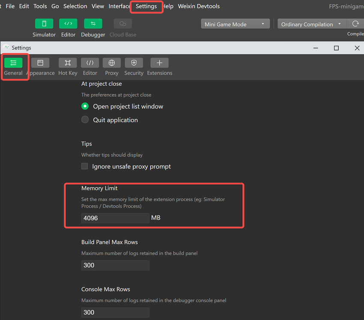Click the Console Max Rows field
The height and width of the screenshot is (320, 364).
click(x=115, y=312)
